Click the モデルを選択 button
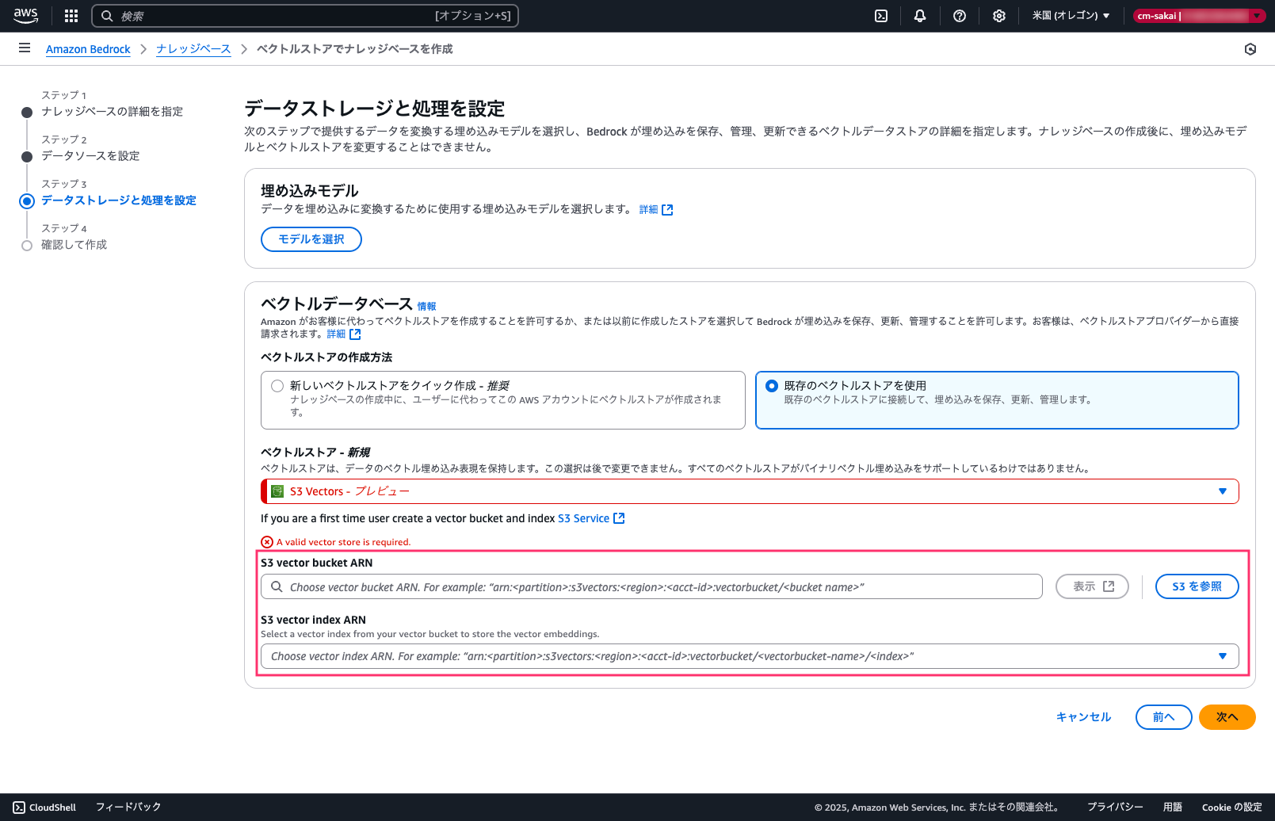Image resolution: width=1275 pixels, height=821 pixels. point(311,239)
